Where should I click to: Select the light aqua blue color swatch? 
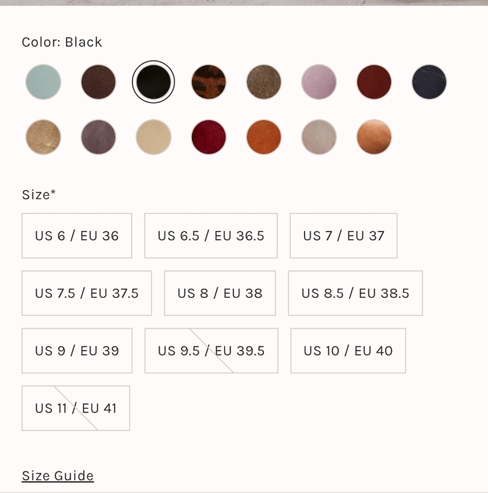pos(43,82)
